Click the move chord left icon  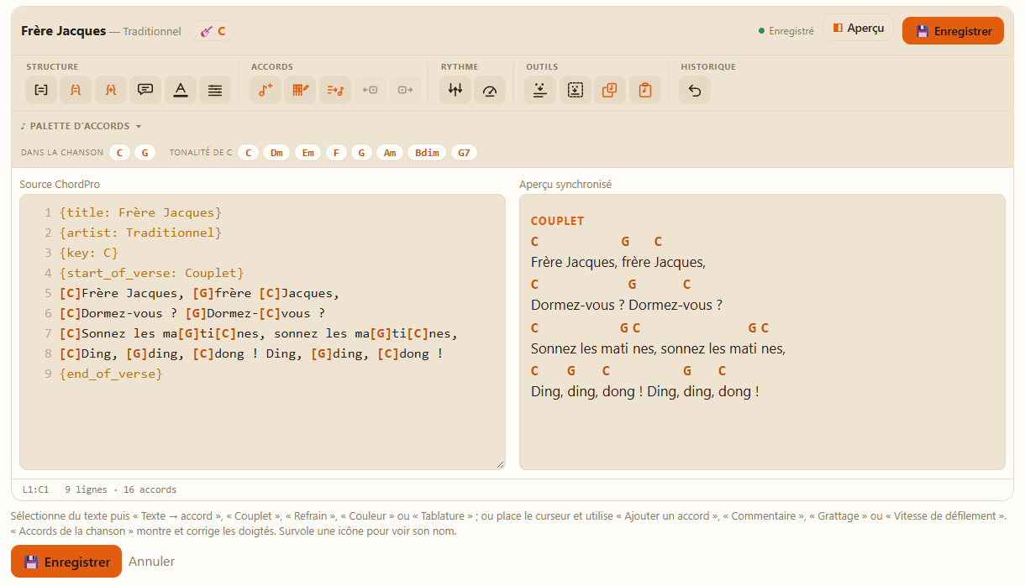(370, 90)
